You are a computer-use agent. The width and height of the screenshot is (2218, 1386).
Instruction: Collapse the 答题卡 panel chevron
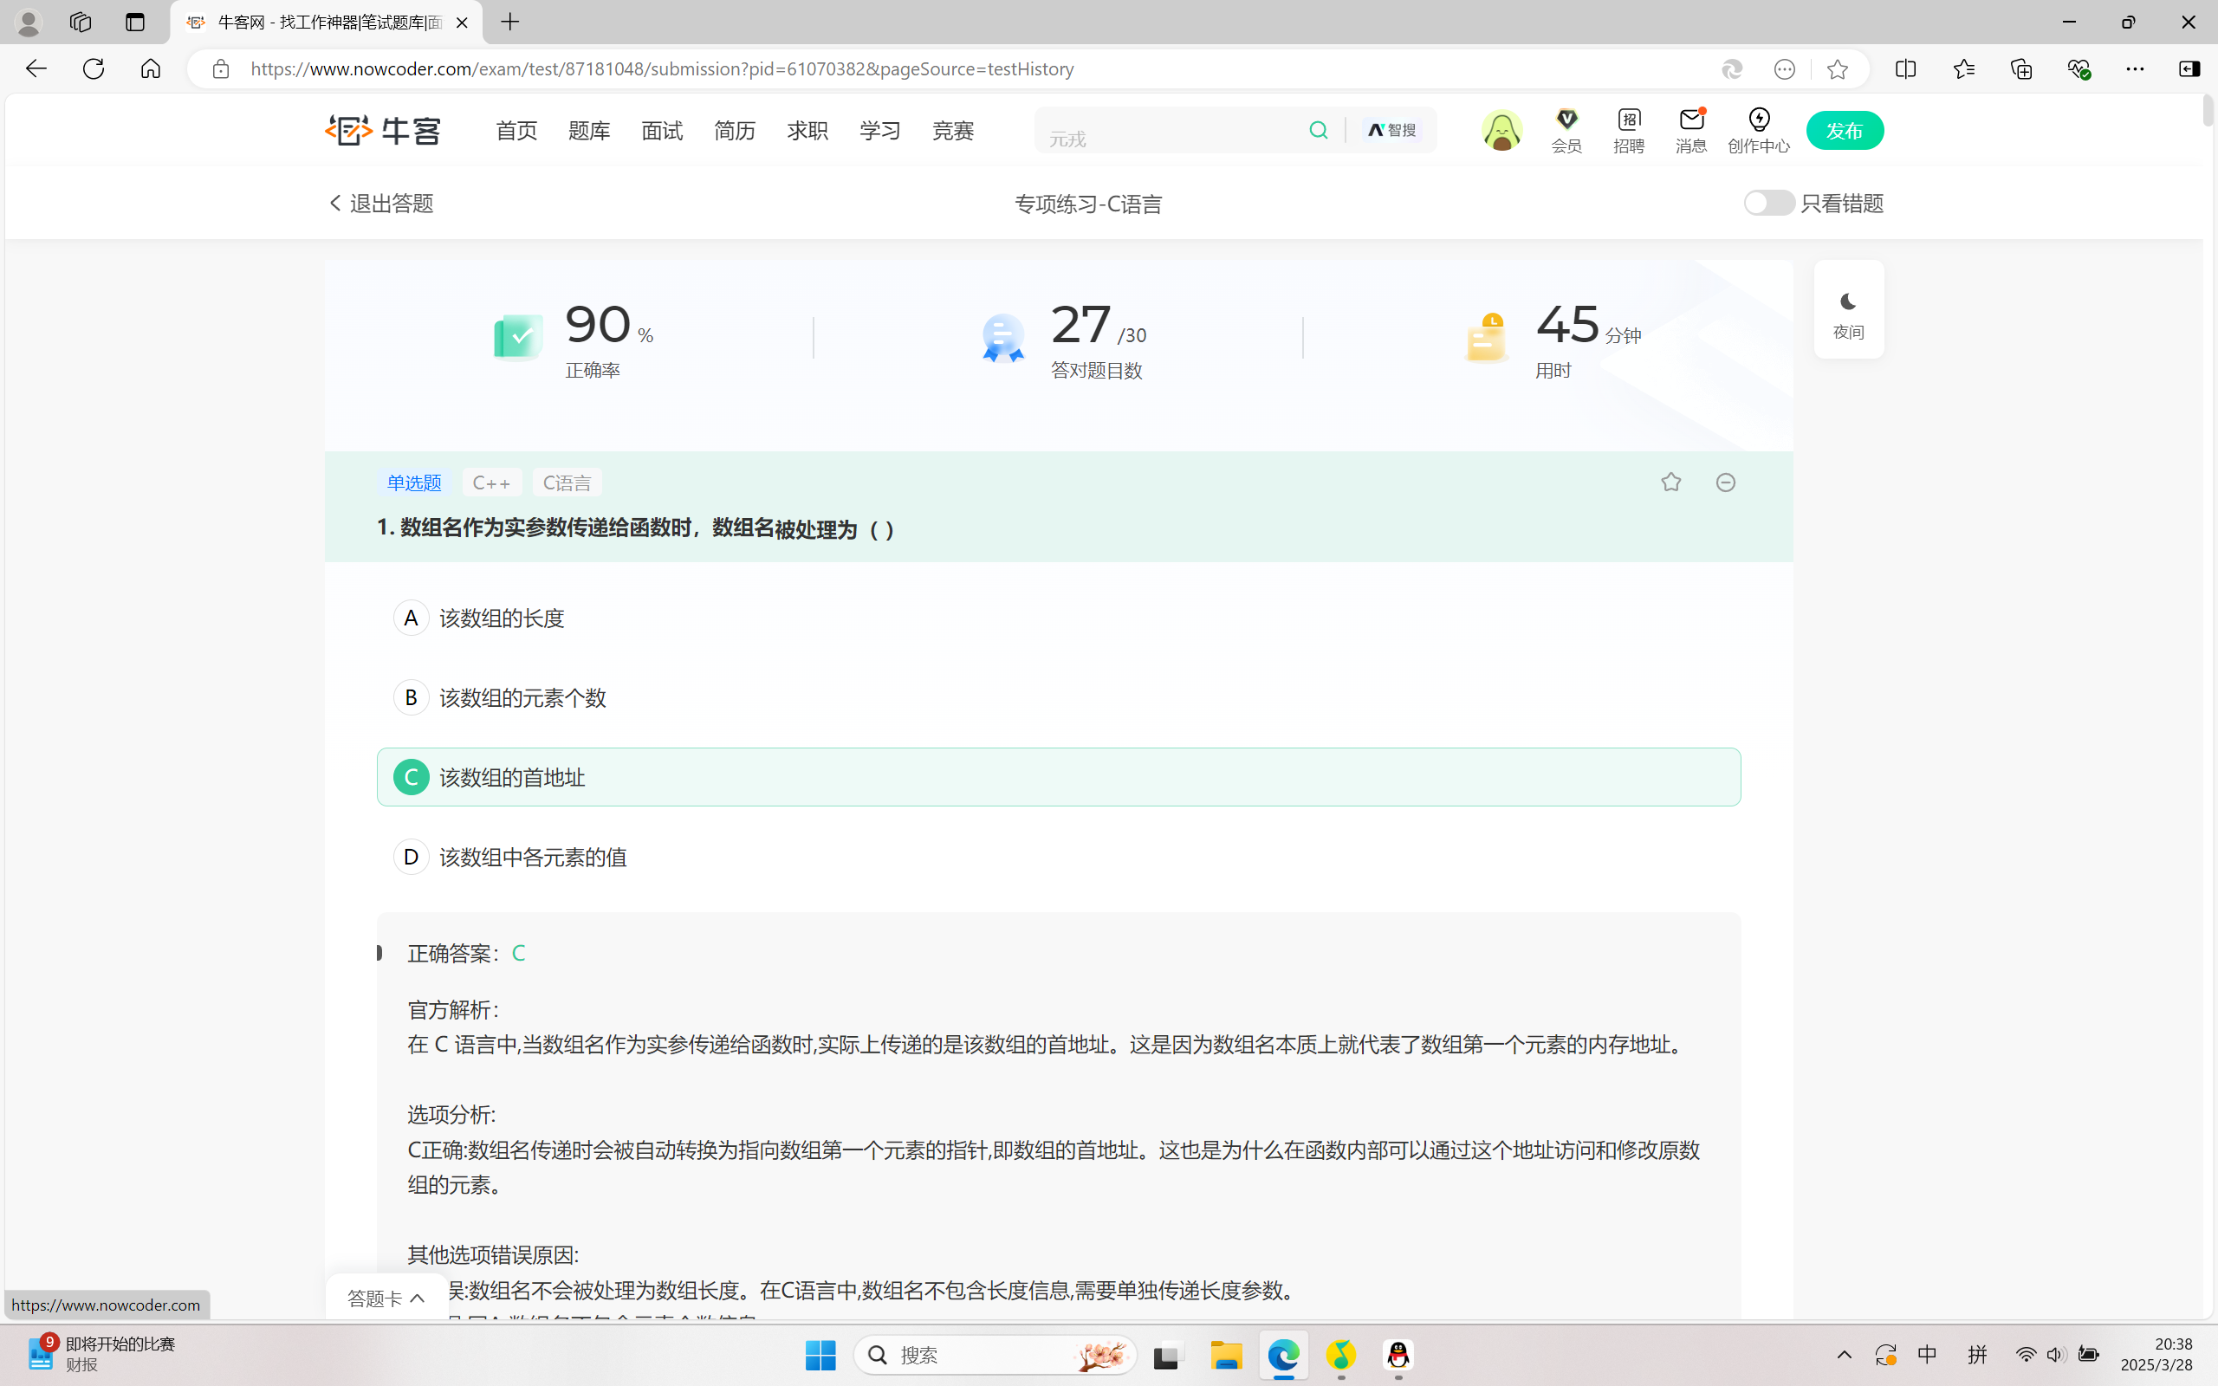click(x=415, y=1296)
